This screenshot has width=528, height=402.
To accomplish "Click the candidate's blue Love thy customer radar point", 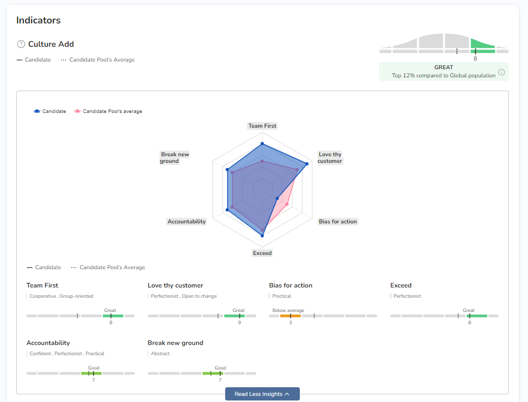I will (306, 164).
